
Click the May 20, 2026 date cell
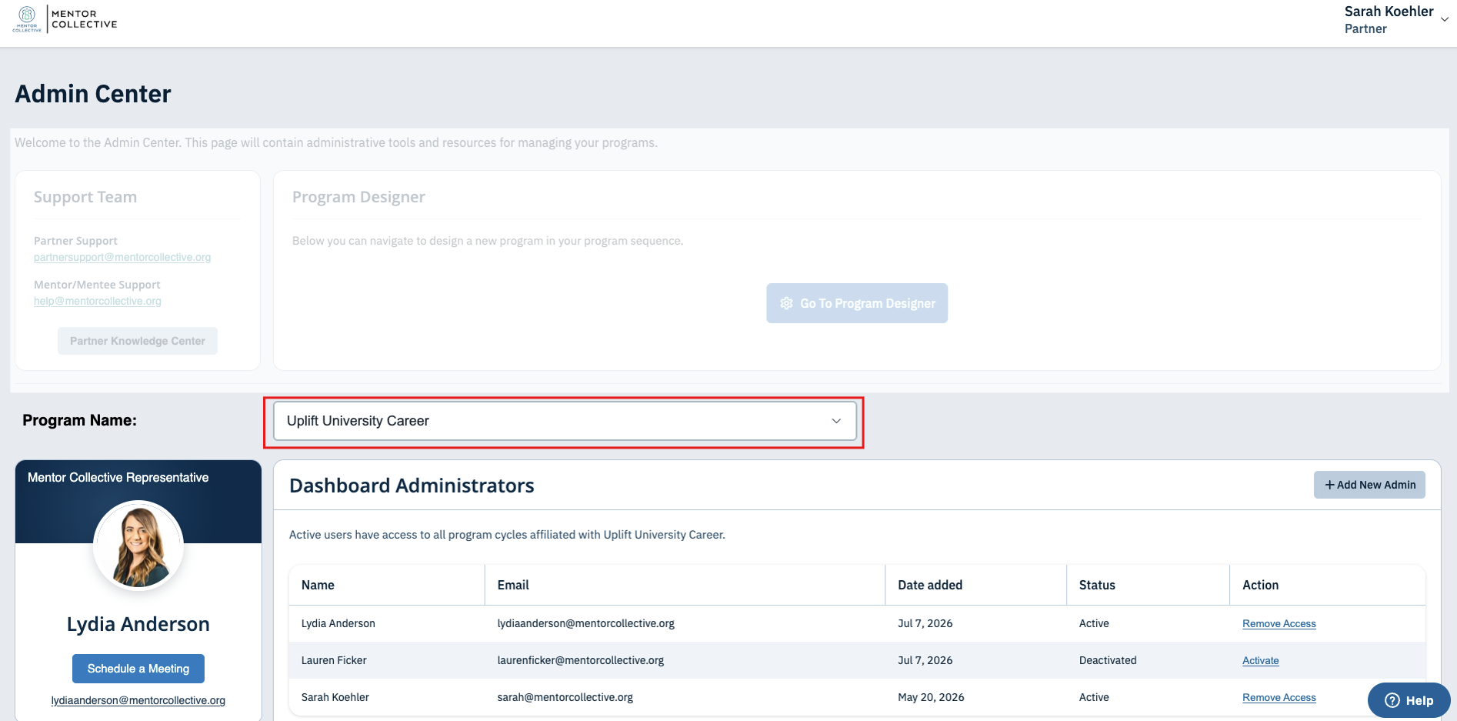pos(931,697)
